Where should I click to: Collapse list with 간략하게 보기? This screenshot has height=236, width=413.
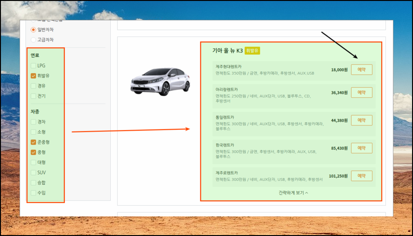(293, 193)
